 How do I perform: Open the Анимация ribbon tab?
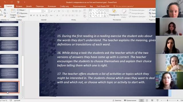52,6
